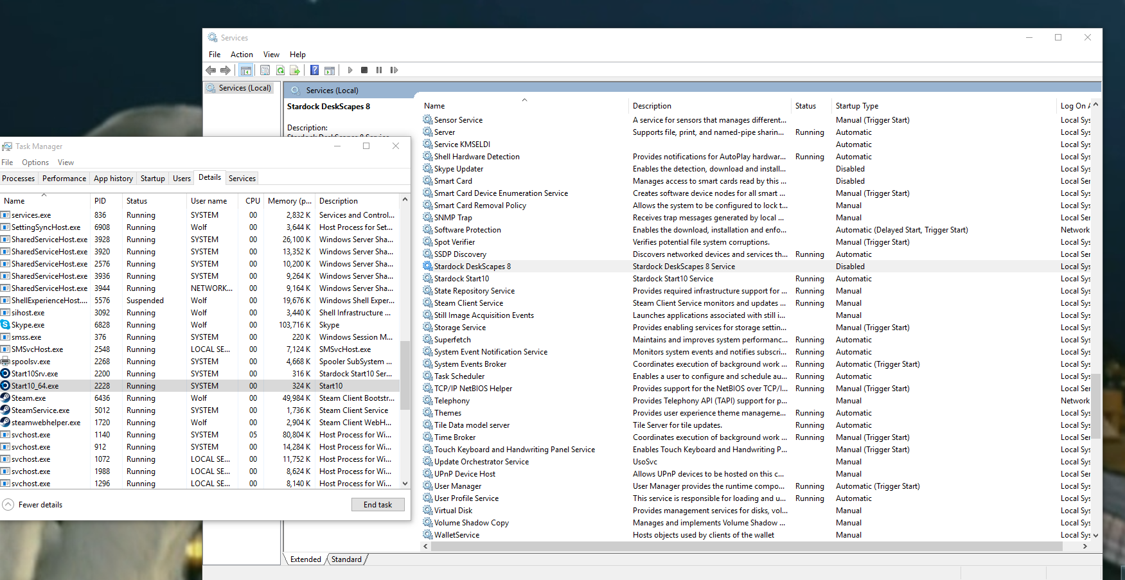Screen dimensions: 1125x580
Task: Click the End task button
Action: point(378,505)
